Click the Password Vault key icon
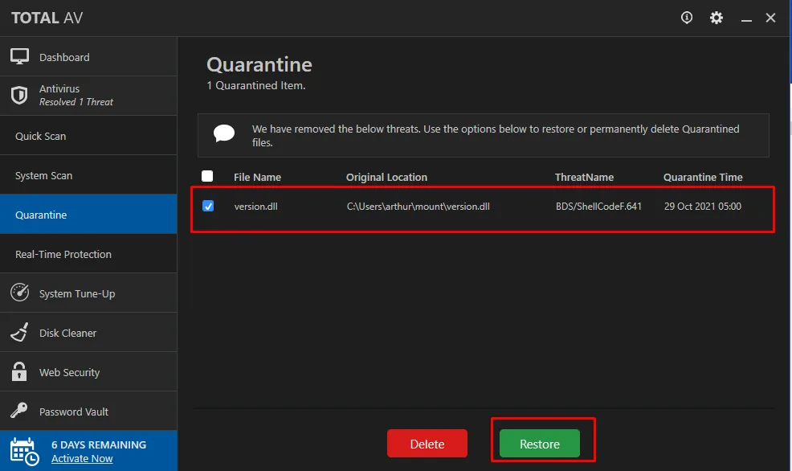The width and height of the screenshot is (792, 471). coord(19,411)
